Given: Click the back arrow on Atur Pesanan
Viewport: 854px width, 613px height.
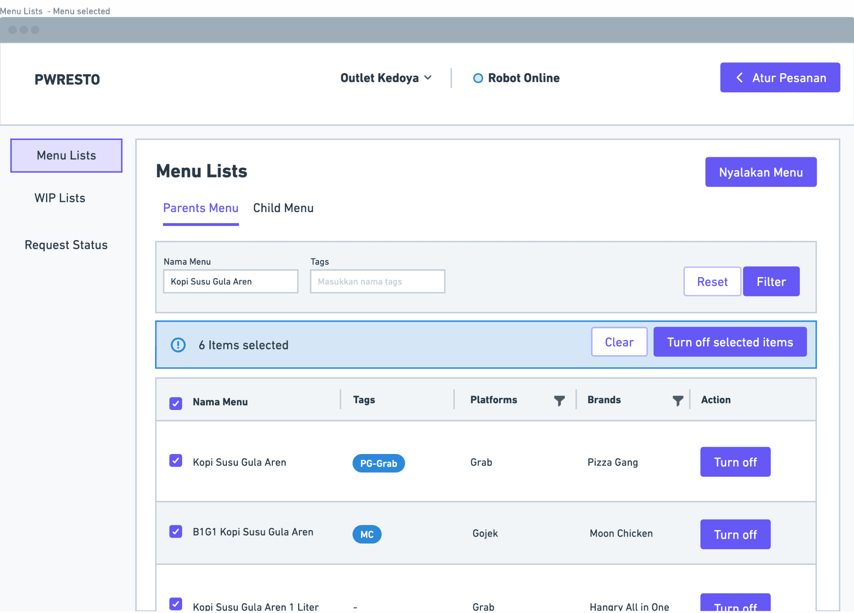Looking at the screenshot, I should 740,78.
